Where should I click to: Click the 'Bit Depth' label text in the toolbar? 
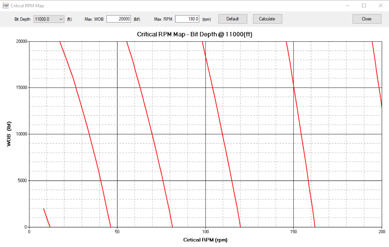click(22, 19)
